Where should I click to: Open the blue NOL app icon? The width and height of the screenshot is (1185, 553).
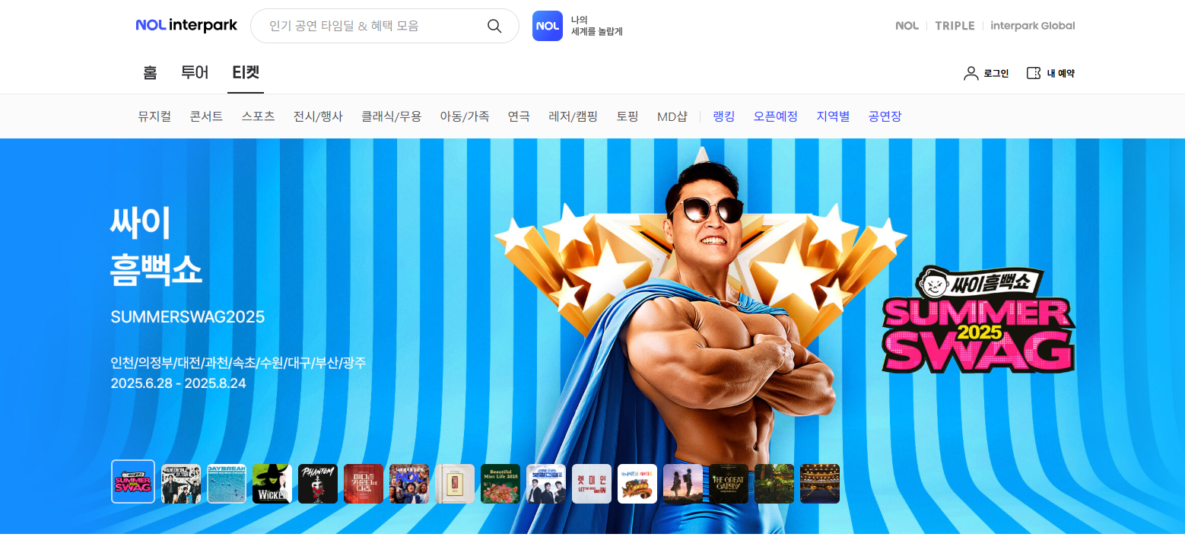(x=548, y=26)
